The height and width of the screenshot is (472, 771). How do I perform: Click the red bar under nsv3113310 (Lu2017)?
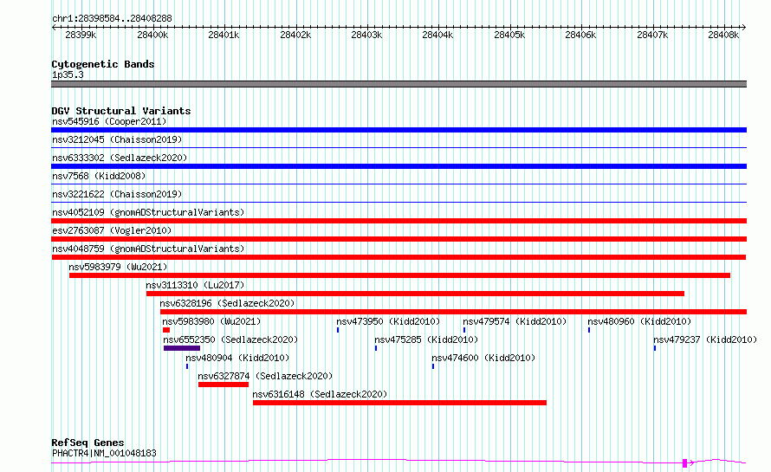pyautogui.click(x=415, y=294)
